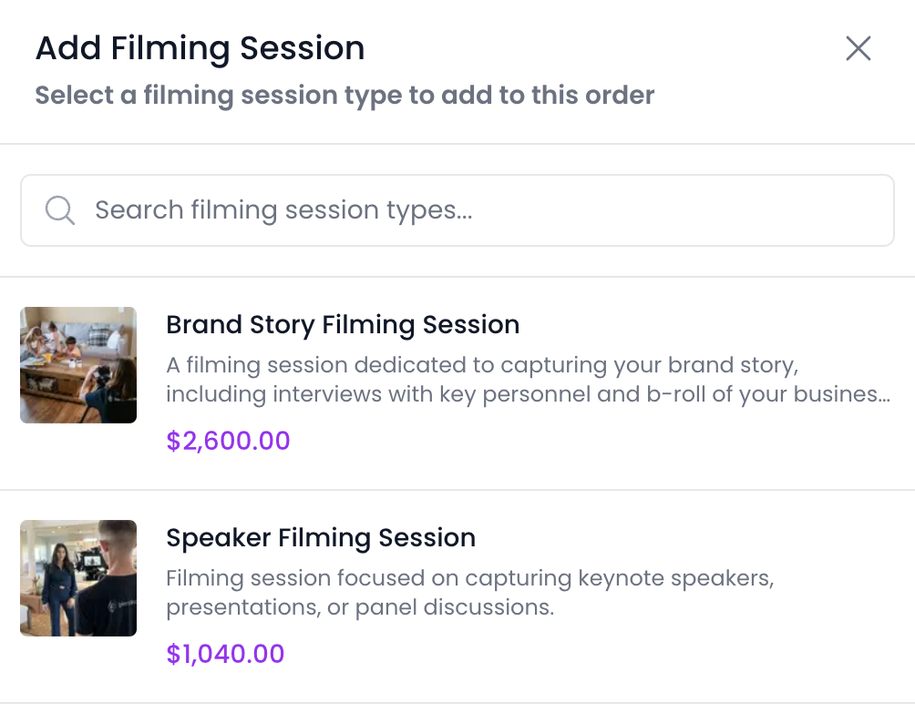
Task: Click the truncated ellipsis in Brand Story description
Action: pos(882,397)
